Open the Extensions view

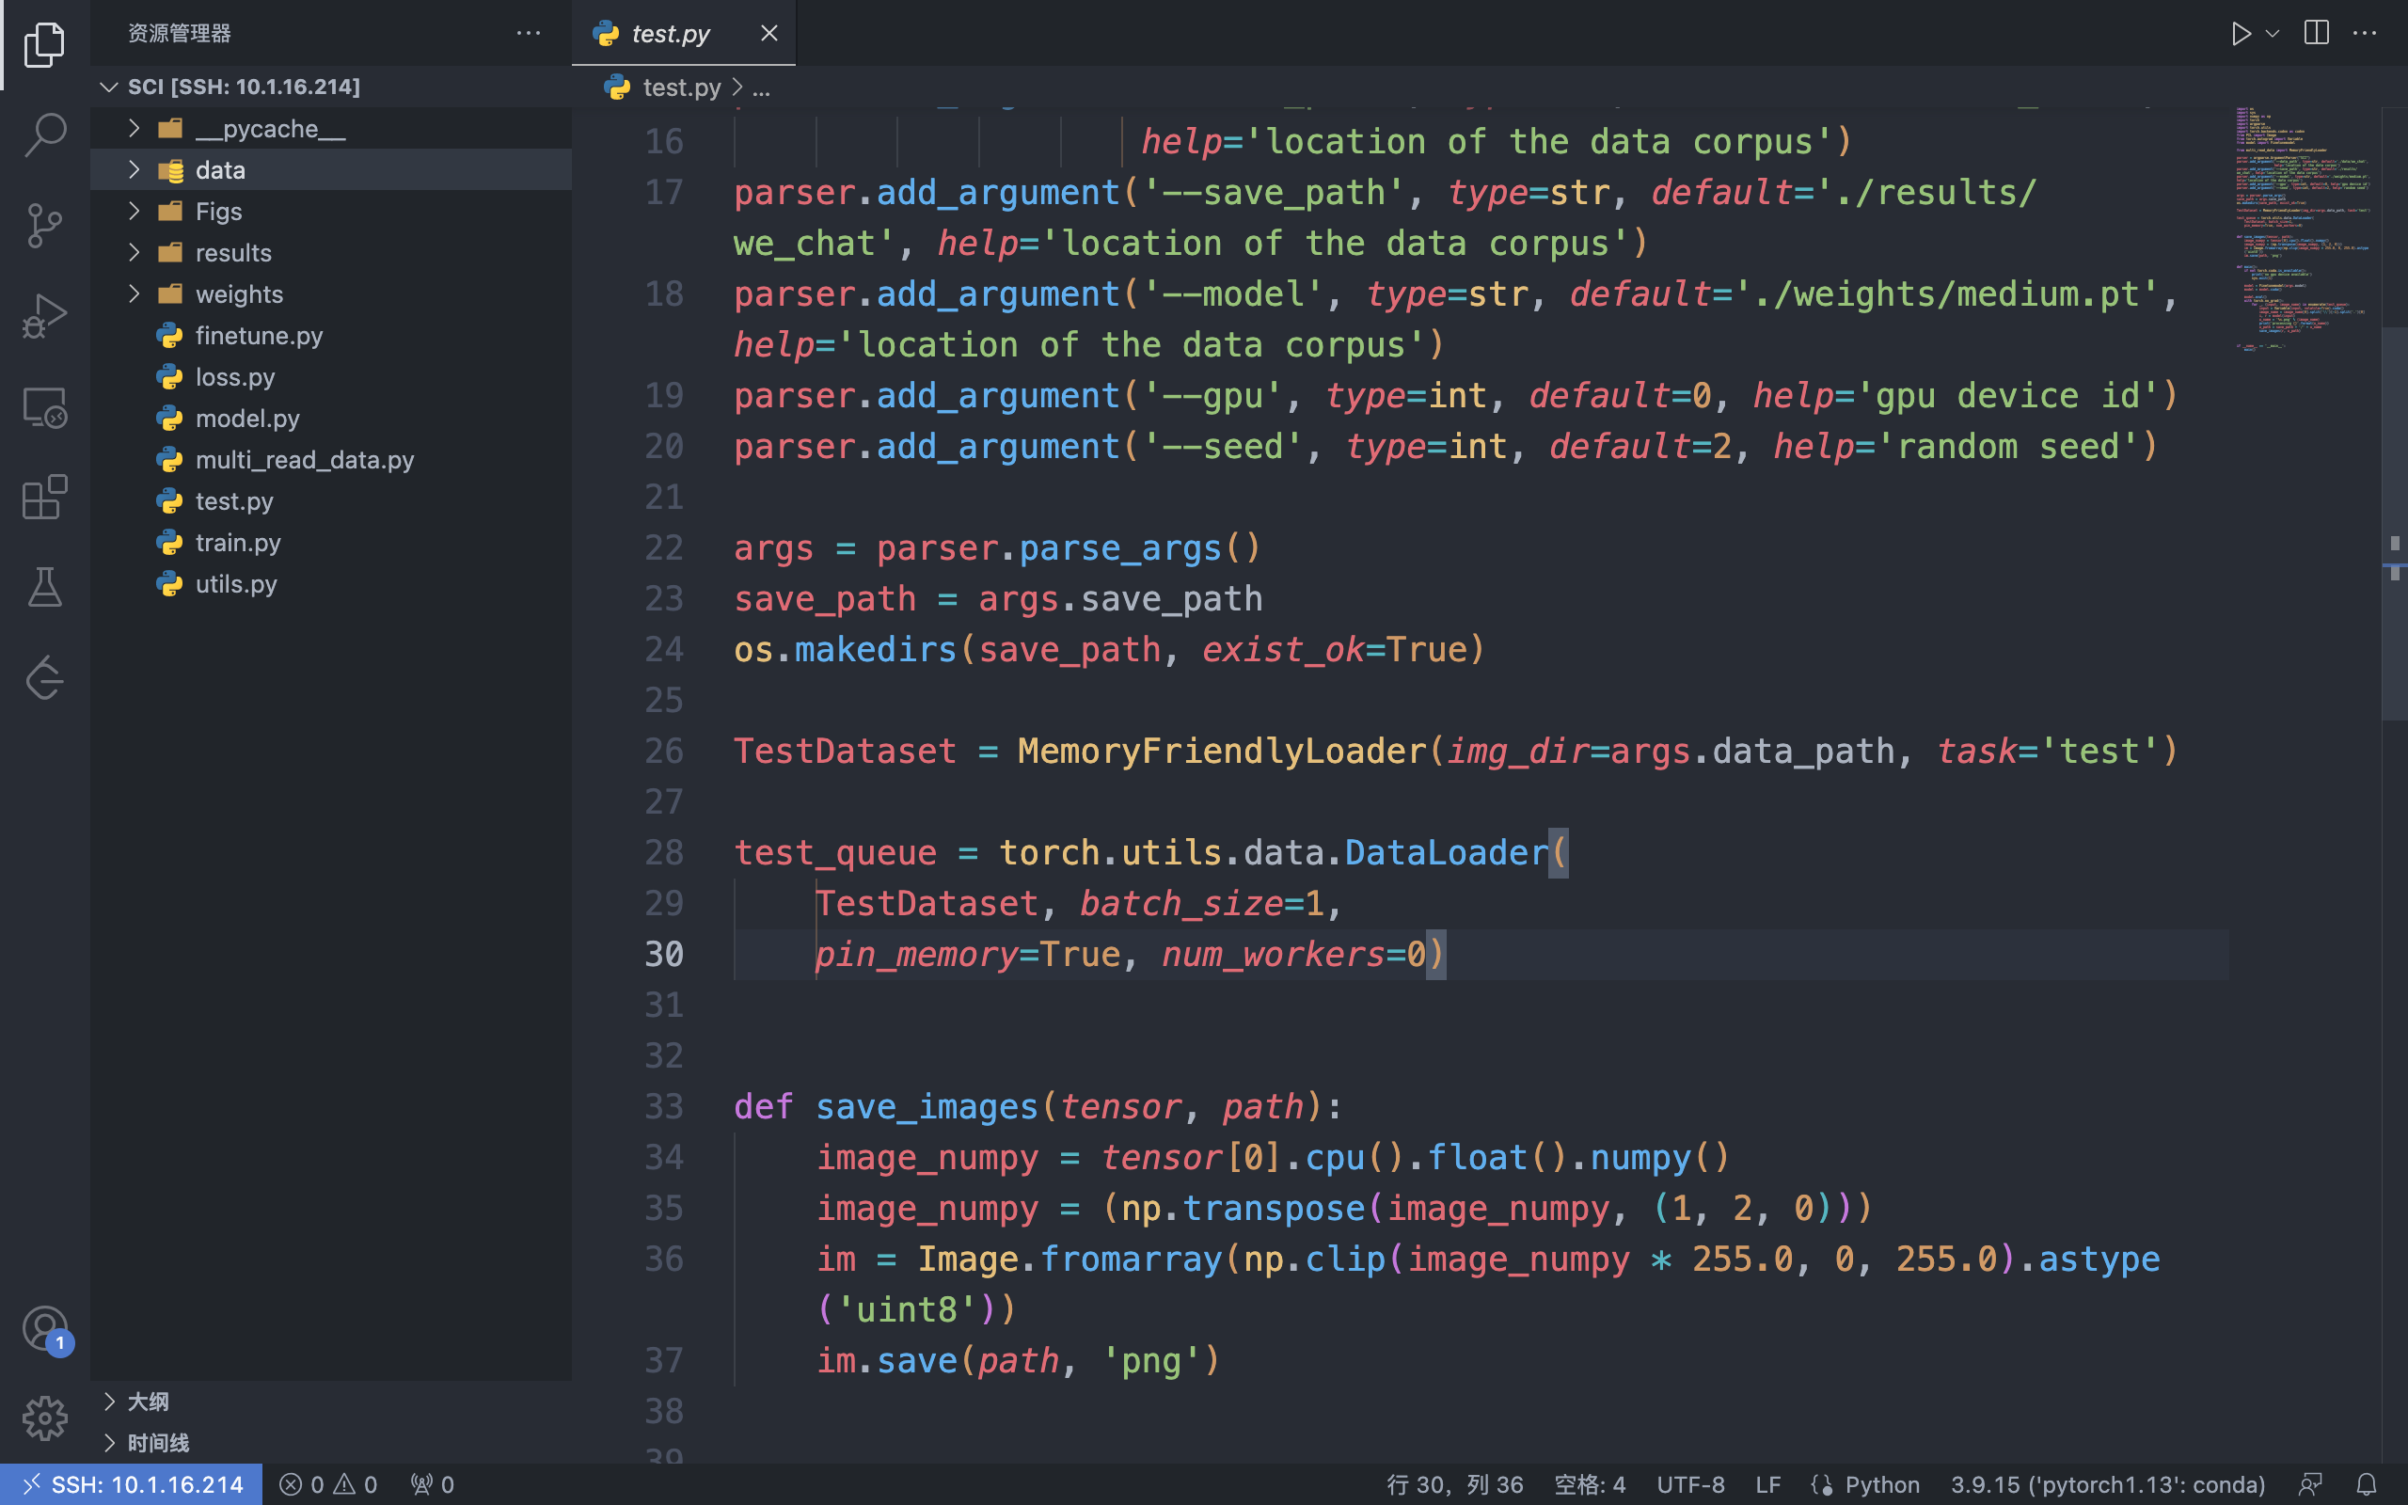click(45, 498)
